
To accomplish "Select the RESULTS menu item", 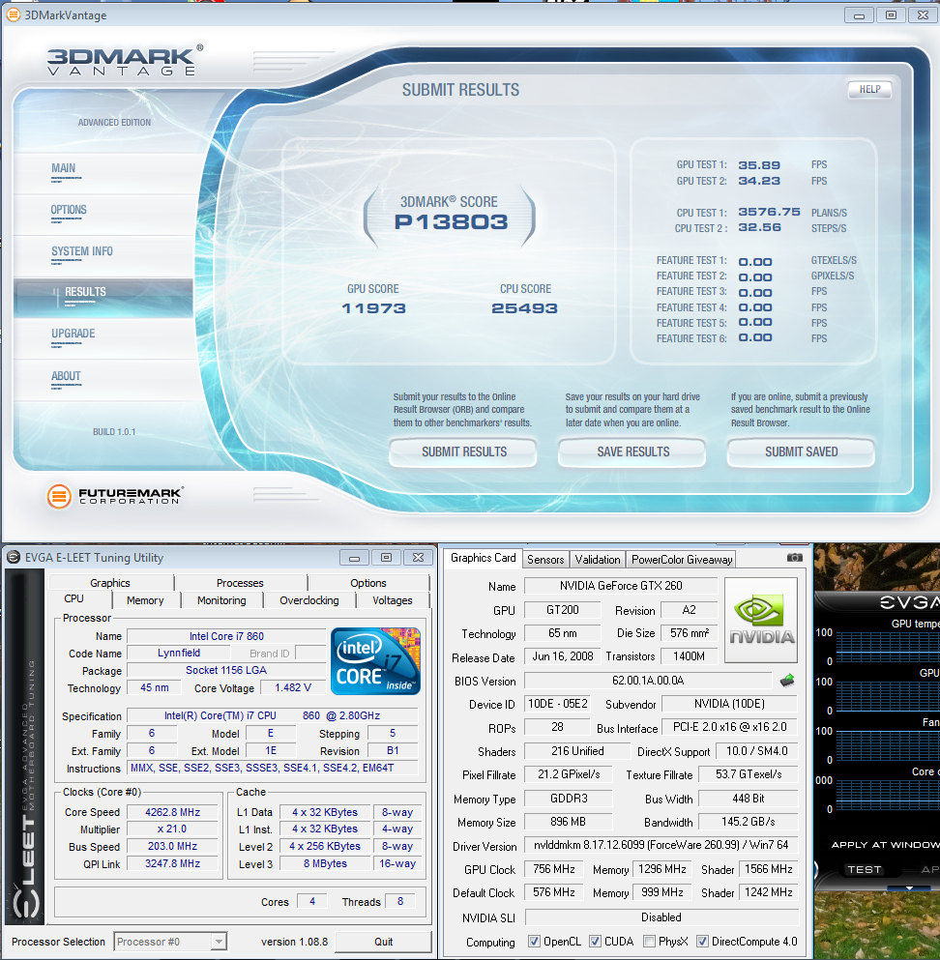I will pyautogui.click(x=103, y=298).
